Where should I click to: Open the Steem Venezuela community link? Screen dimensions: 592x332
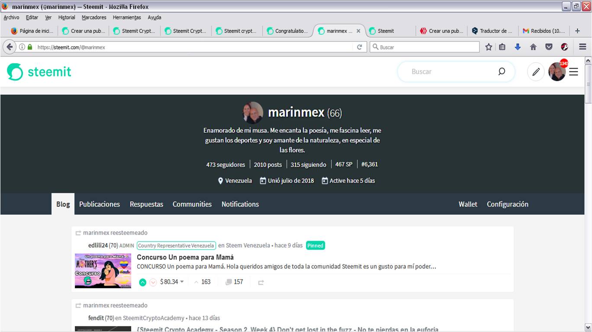(248, 245)
